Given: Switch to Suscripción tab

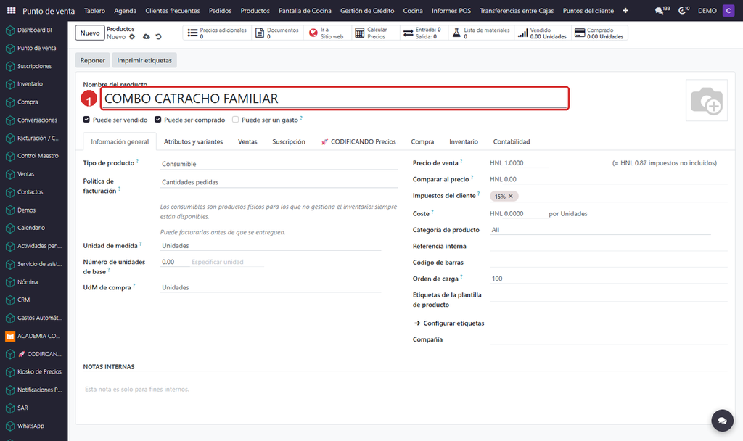Looking at the screenshot, I should [289, 141].
